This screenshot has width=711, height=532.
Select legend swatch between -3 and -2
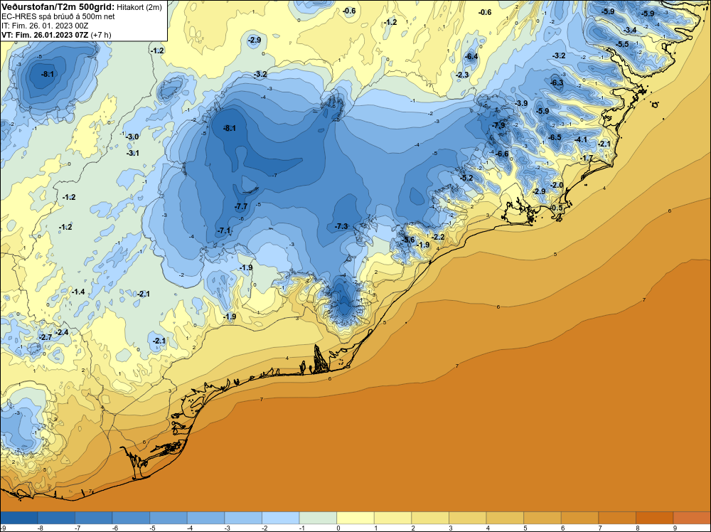point(243,518)
